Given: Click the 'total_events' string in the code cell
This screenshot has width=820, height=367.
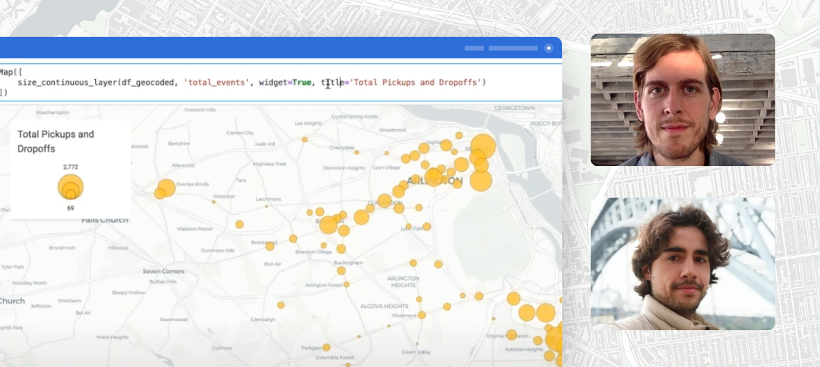Looking at the screenshot, I should tap(215, 83).
